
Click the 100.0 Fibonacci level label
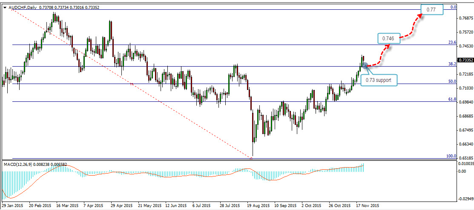[451, 156]
